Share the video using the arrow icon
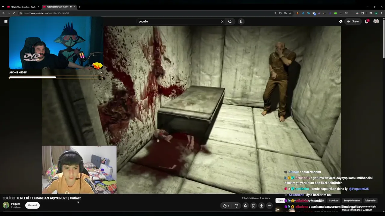Screen dimensions: 385x216 [245, 206]
